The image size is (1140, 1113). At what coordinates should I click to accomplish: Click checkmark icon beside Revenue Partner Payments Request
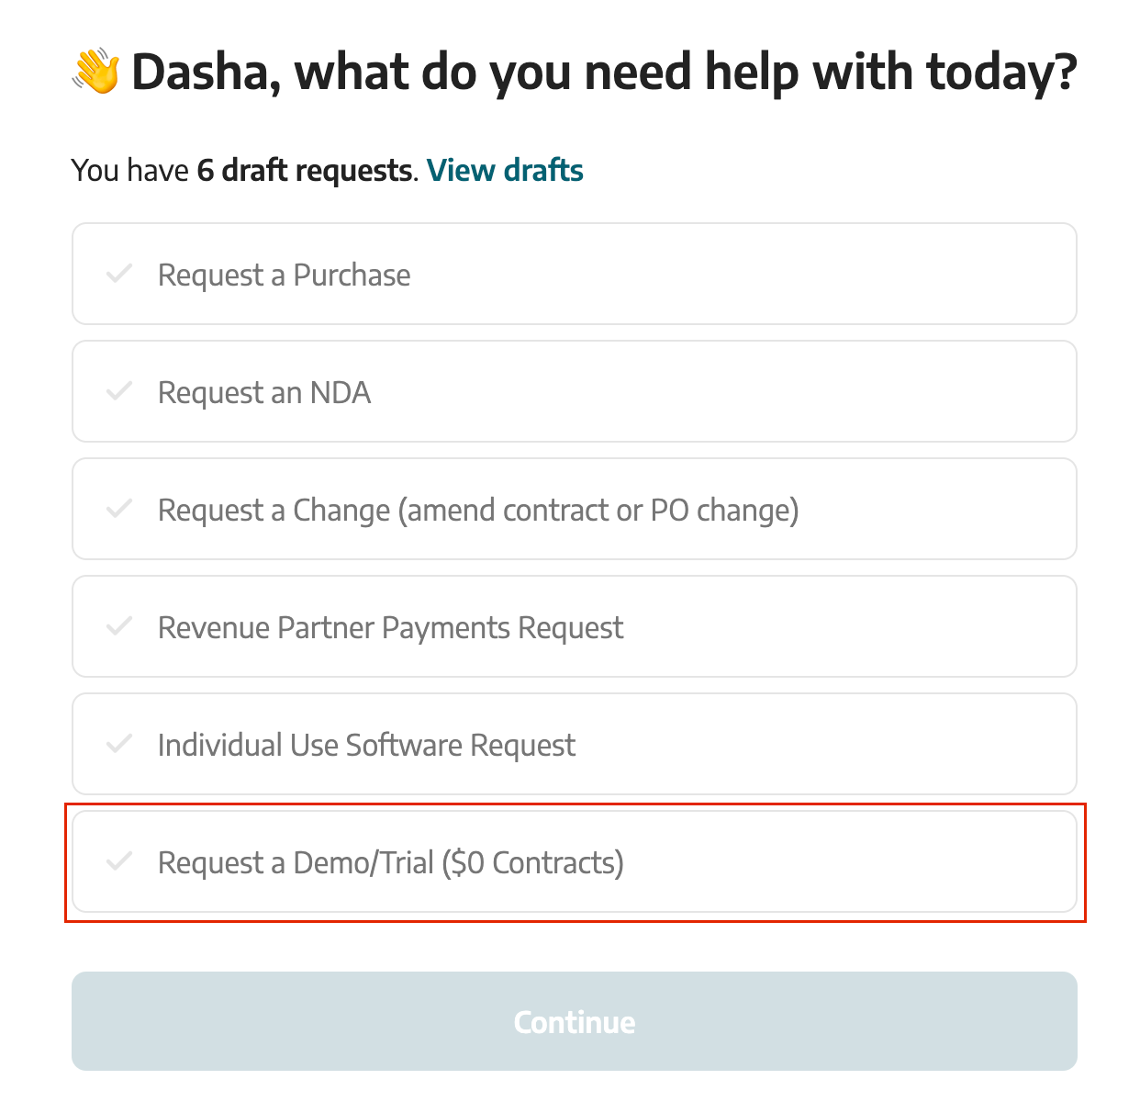pyautogui.click(x=119, y=626)
